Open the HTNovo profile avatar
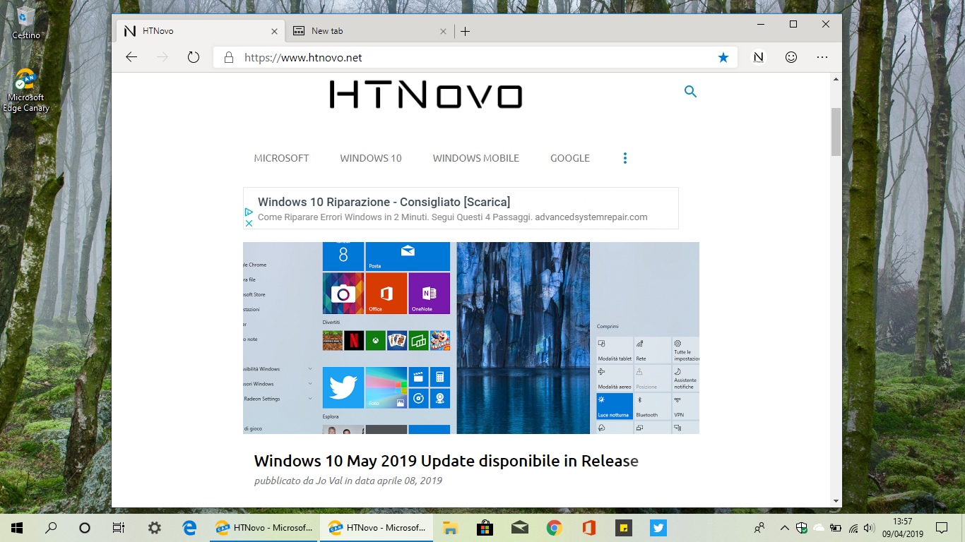Viewport: 965px width, 542px height. [759, 57]
